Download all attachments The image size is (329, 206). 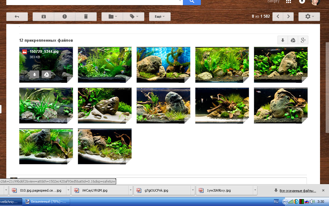(282, 40)
